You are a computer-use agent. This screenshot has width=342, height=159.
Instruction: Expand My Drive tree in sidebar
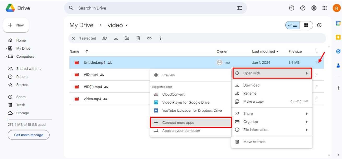click(6, 48)
